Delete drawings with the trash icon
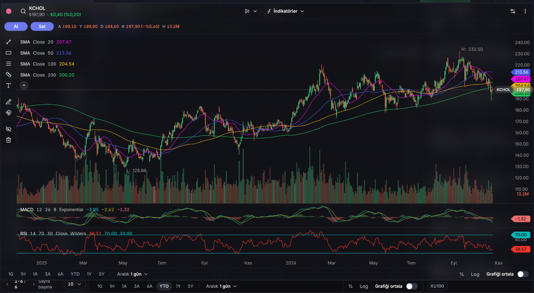Image resolution: width=534 pixels, height=293 pixels. click(x=8, y=140)
